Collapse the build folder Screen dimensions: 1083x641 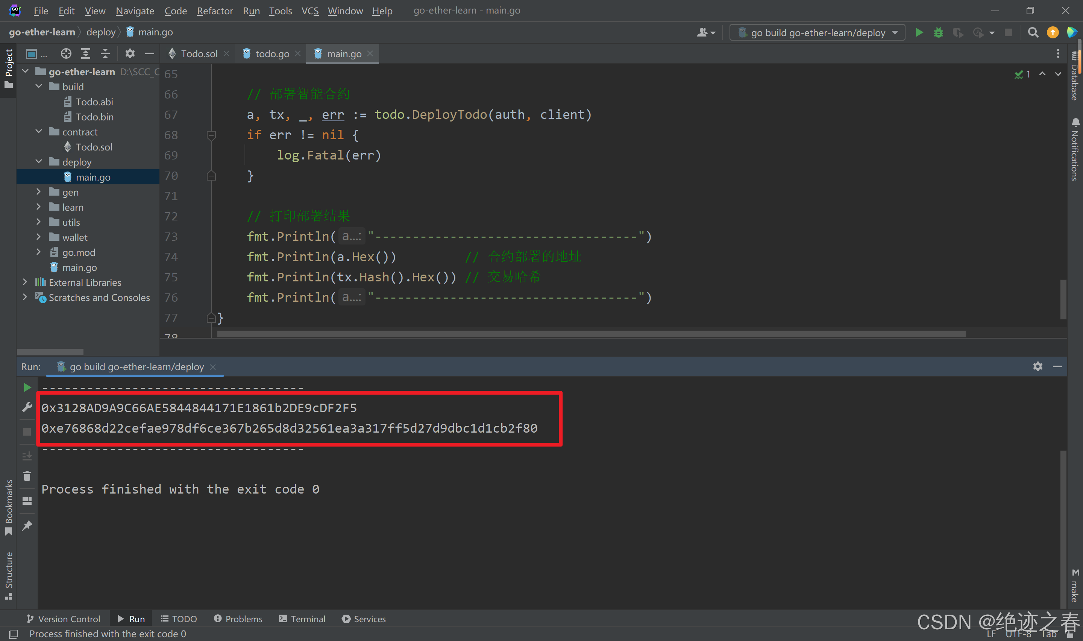pyautogui.click(x=38, y=87)
